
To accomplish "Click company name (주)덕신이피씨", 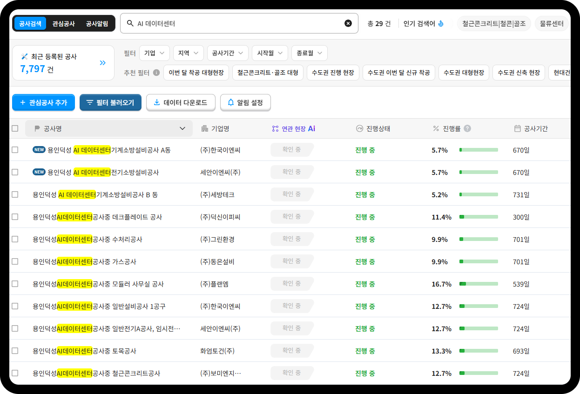I will [x=220, y=217].
